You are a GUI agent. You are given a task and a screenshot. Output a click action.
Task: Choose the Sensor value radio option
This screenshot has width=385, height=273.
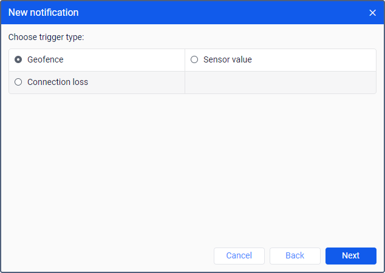click(194, 59)
